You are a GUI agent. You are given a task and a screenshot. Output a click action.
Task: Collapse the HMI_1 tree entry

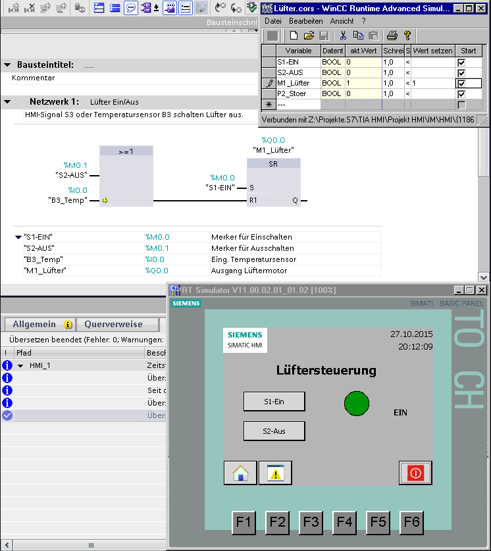(x=20, y=365)
